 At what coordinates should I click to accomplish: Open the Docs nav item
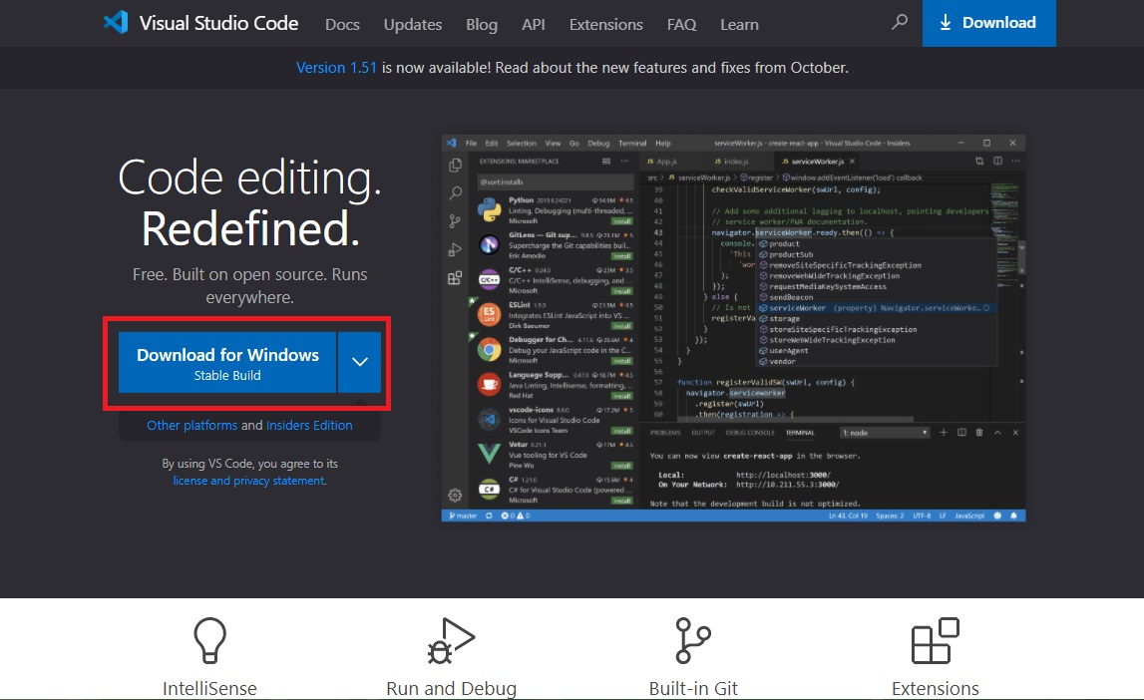(x=342, y=24)
